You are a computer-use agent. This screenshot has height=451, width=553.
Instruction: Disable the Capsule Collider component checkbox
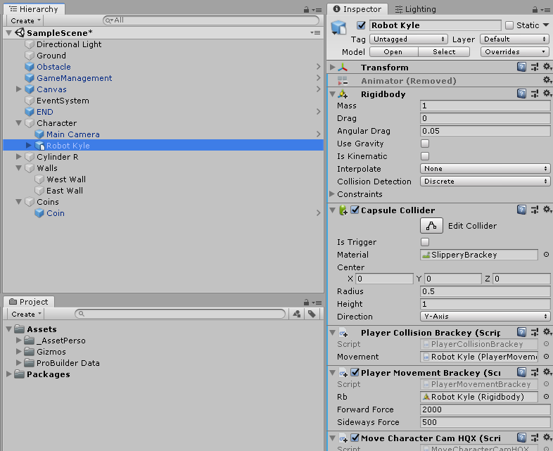(x=355, y=210)
